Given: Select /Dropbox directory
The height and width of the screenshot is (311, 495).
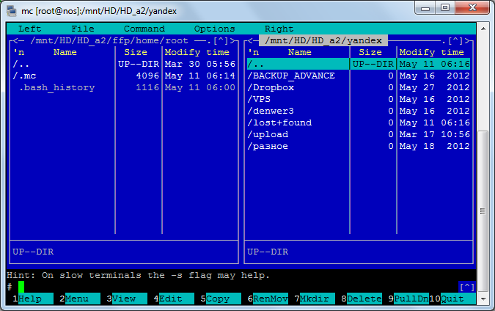Looking at the screenshot, I should point(298,87).
